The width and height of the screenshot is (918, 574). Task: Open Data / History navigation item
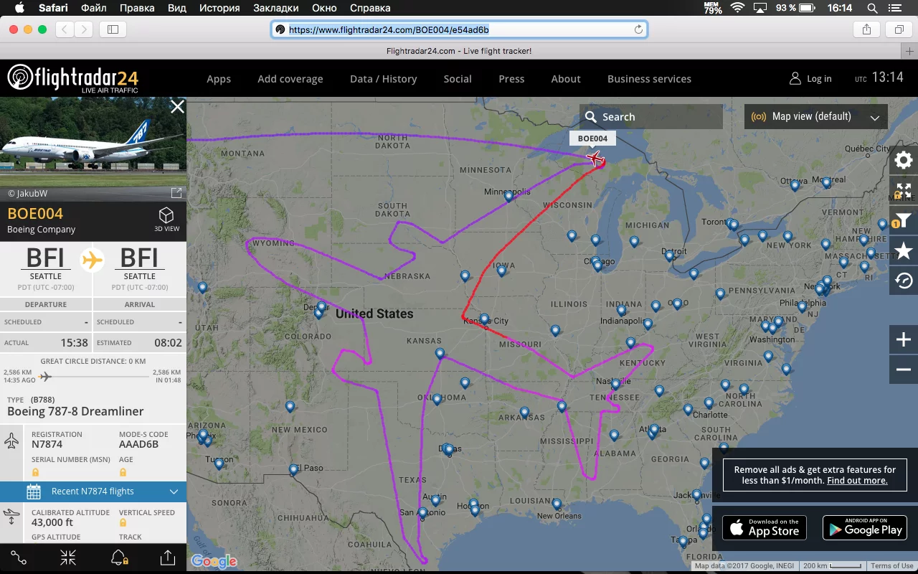click(384, 79)
